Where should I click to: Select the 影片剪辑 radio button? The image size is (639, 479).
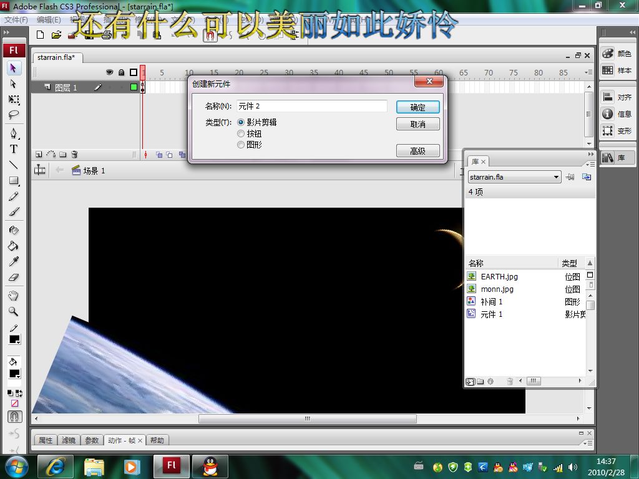point(241,122)
